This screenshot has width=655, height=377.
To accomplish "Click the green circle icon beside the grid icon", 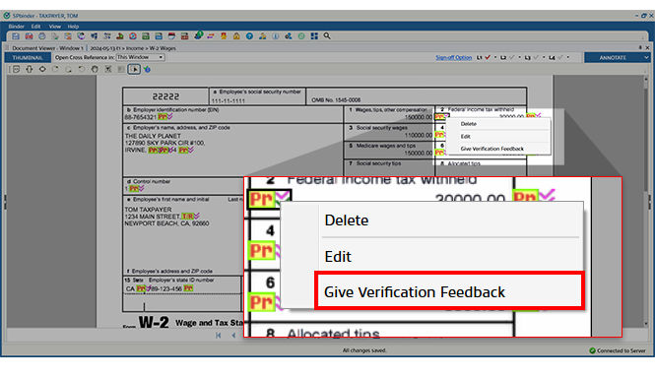I will pos(301,36).
